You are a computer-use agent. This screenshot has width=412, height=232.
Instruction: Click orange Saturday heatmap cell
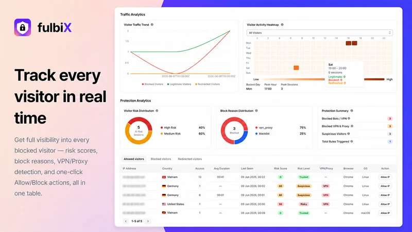tap(296, 68)
